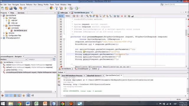
Task: Click the Save All toolbar icon
Action: point(15,8)
